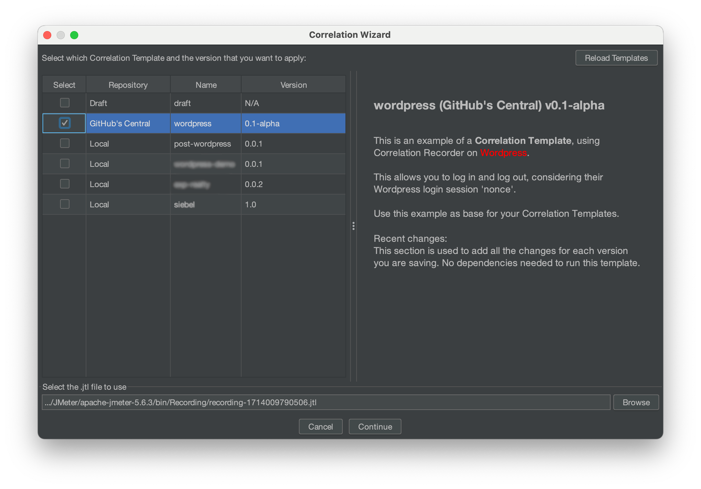Check the Draft template checkbox
This screenshot has width=701, height=489.
[64, 103]
